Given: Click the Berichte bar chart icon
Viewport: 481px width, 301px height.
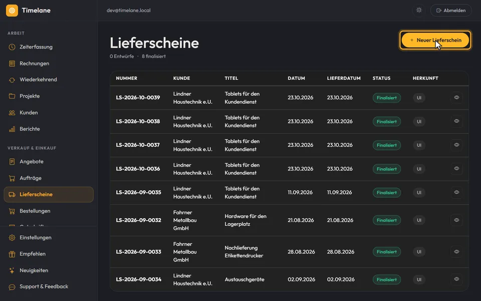Looking at the screenshot, I should (x=12, y=129).
